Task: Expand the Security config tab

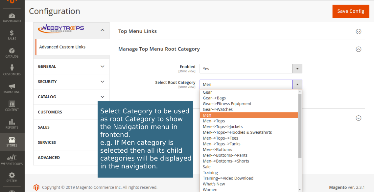Action: [x=71, y=82]
